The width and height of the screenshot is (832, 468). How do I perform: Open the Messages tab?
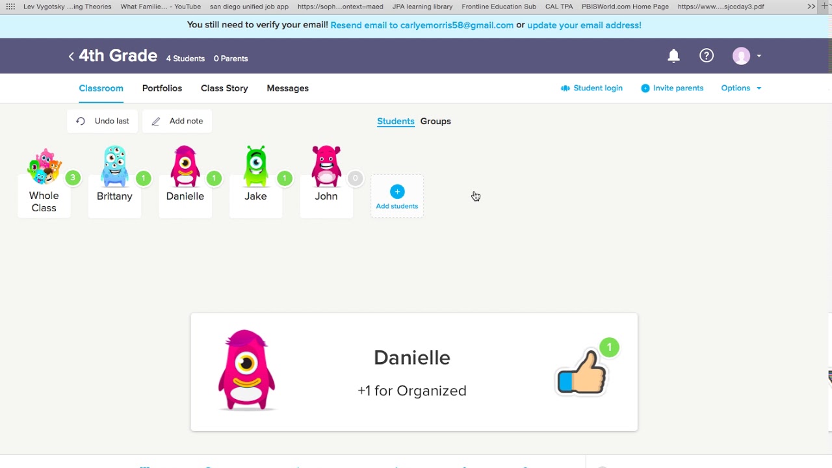click(287, 88)
